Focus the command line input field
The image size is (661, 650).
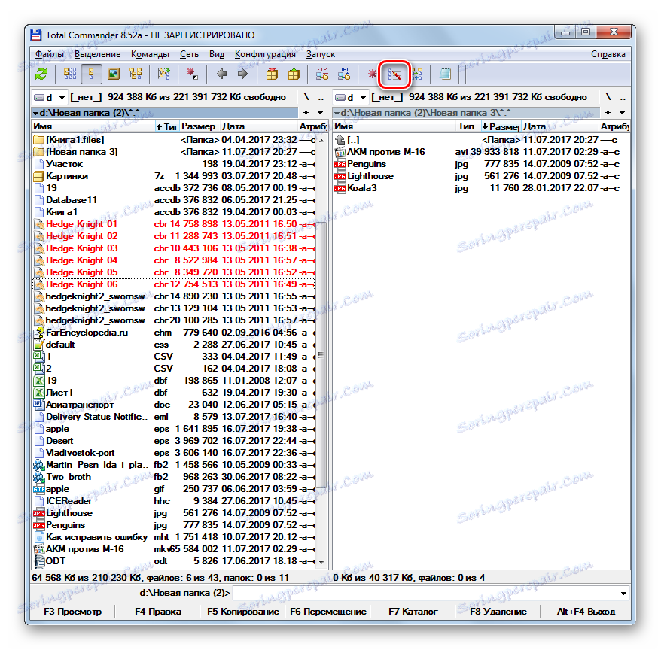pyautogui.click(x=425, y=593)
